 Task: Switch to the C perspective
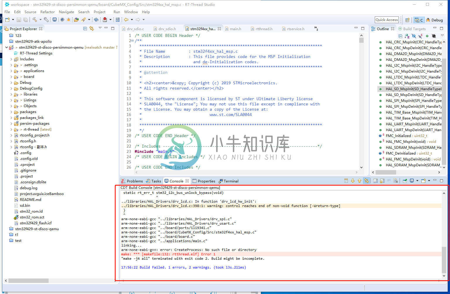(x=419, y=20)
